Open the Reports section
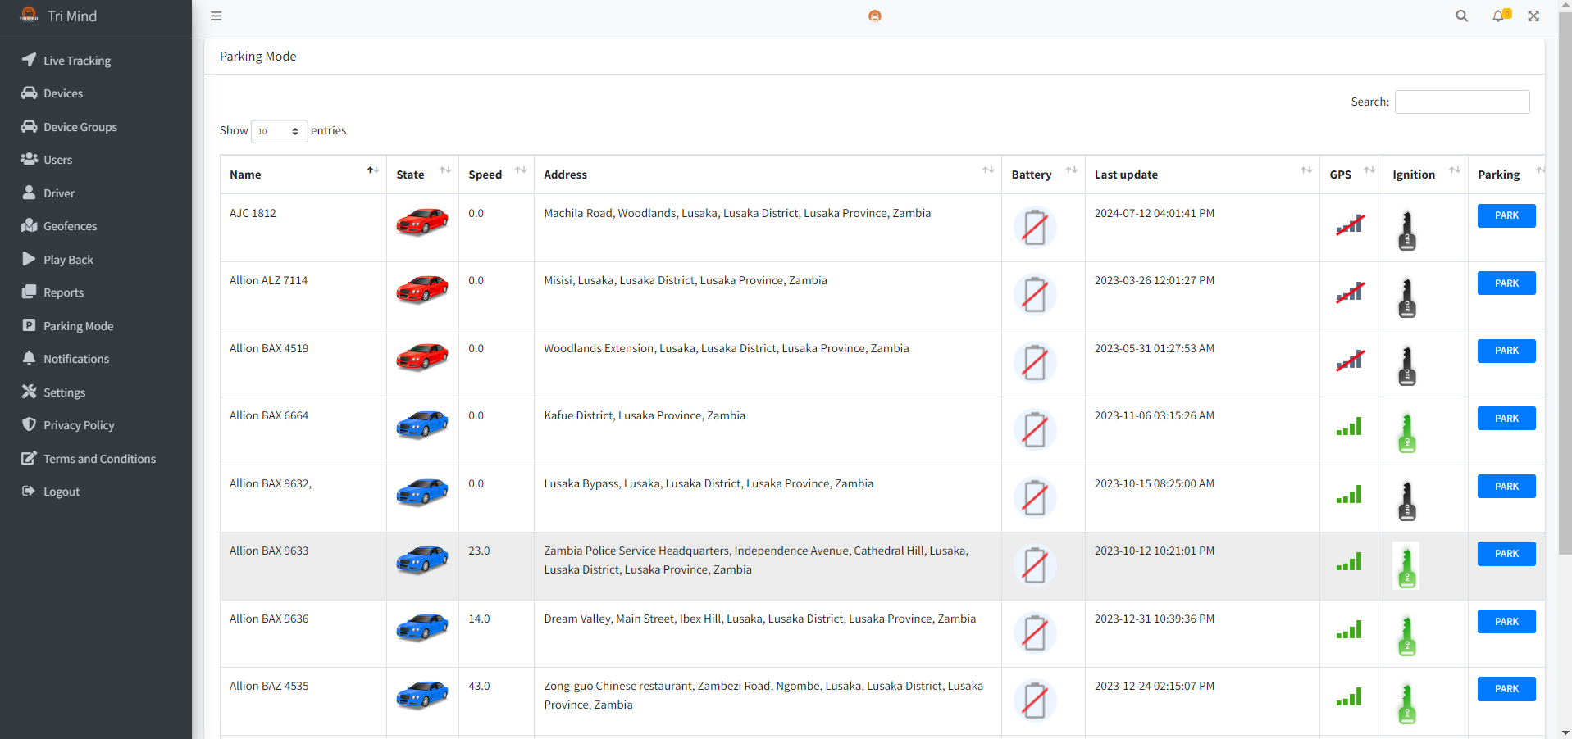 63,292
